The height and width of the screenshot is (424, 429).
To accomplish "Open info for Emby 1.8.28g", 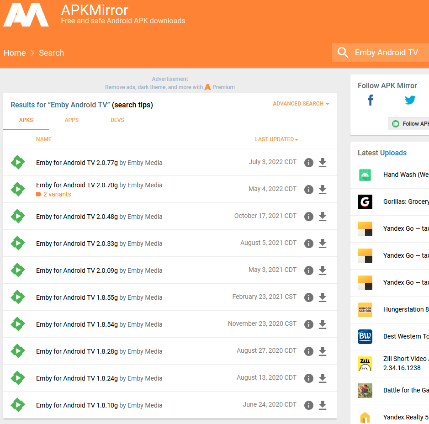I will (x=309, y=351).
